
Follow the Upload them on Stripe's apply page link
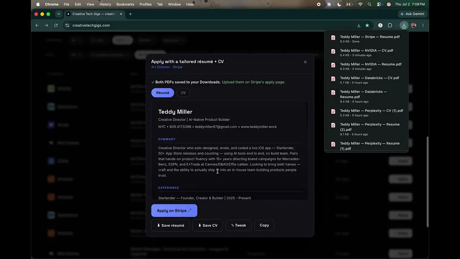click(x=253, y=82)
